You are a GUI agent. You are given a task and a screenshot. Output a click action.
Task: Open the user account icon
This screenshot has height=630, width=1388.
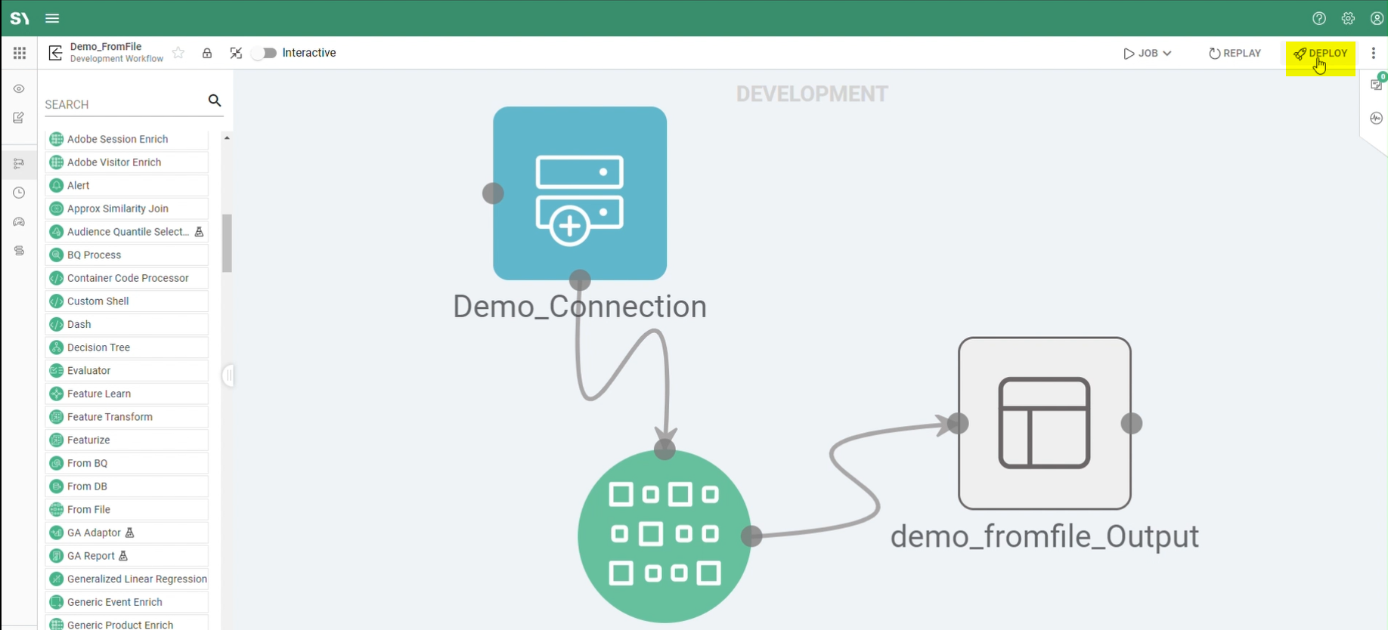point(1377,18)
